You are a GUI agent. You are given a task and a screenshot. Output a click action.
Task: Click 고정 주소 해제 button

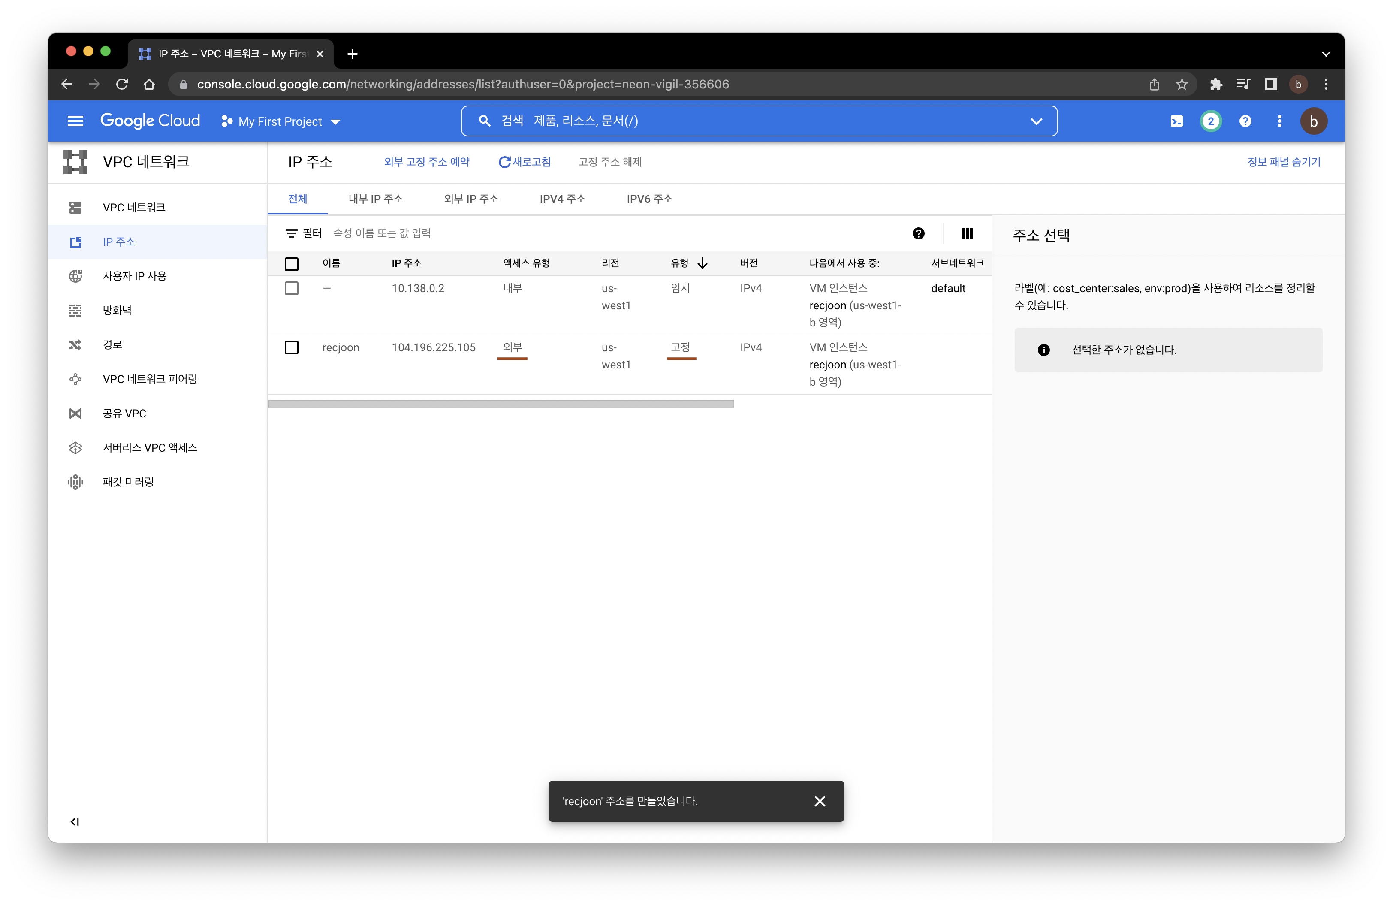609,162
